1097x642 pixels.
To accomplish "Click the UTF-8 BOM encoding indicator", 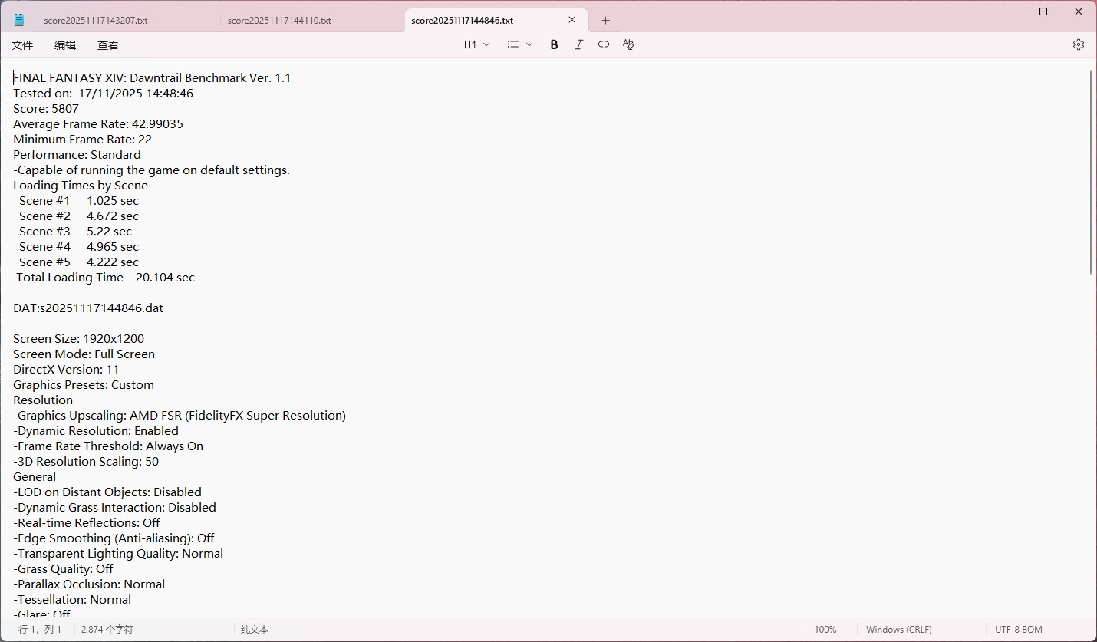I will click(x=1019, y=630).
